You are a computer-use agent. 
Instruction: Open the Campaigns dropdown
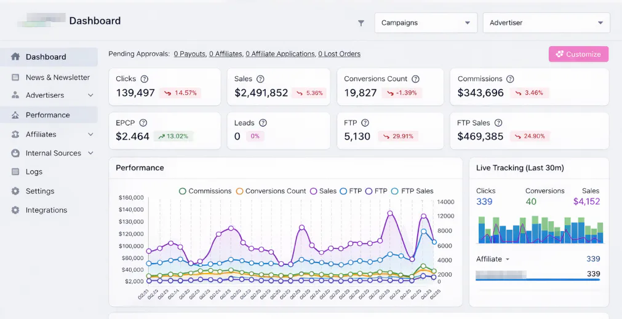[x=426, y=23]
